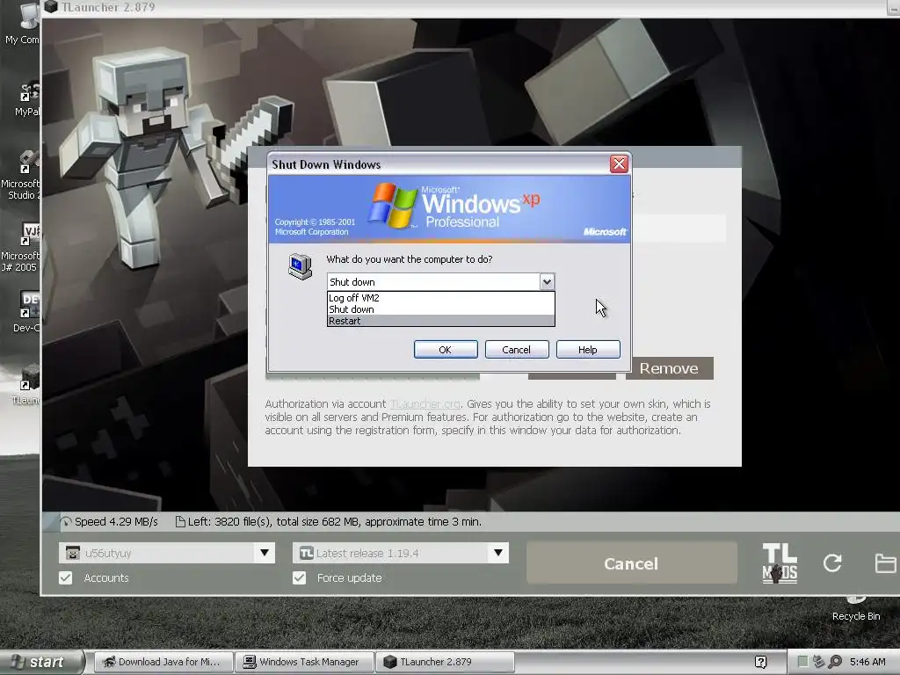Select the My Computer desktop icon
900x675 pixels.
(22, 23)
